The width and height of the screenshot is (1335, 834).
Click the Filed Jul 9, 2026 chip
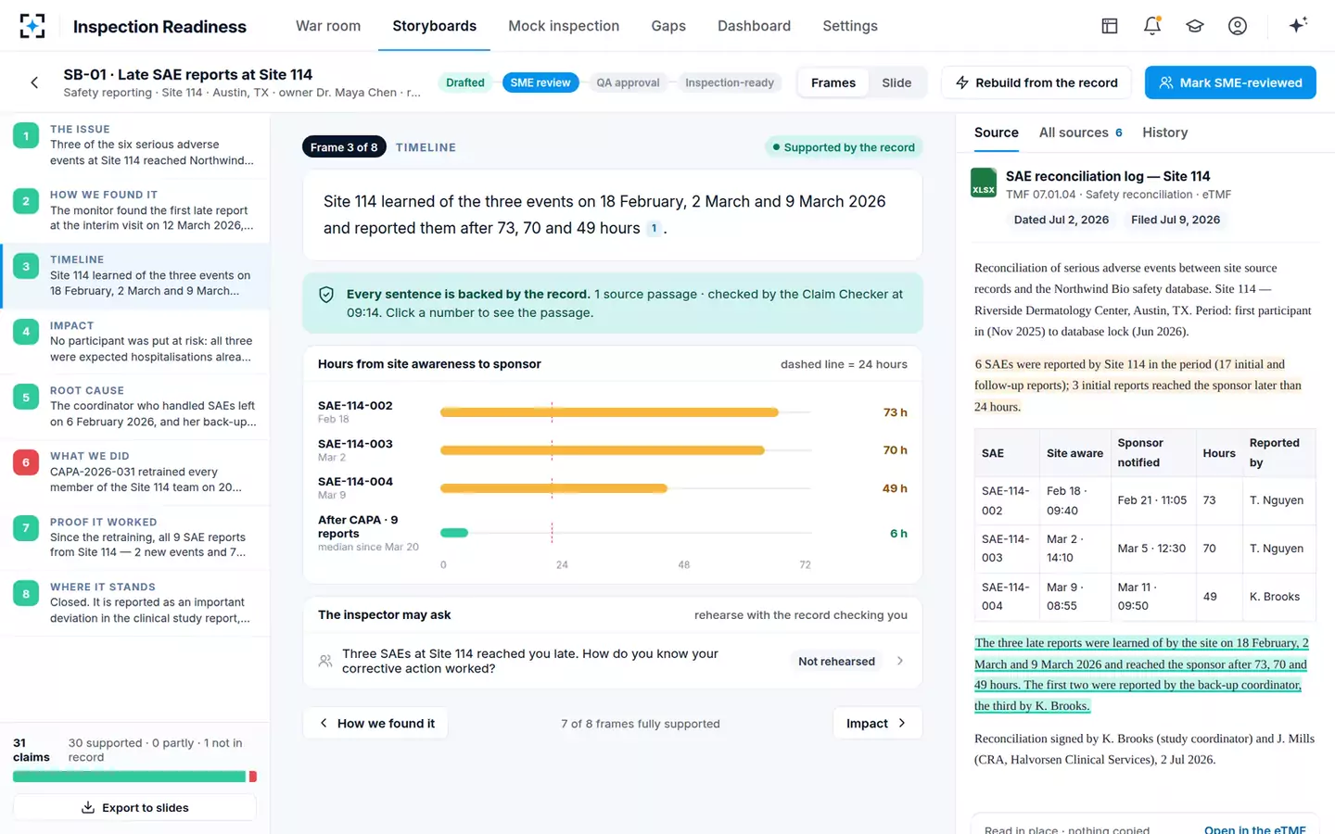1176,220
